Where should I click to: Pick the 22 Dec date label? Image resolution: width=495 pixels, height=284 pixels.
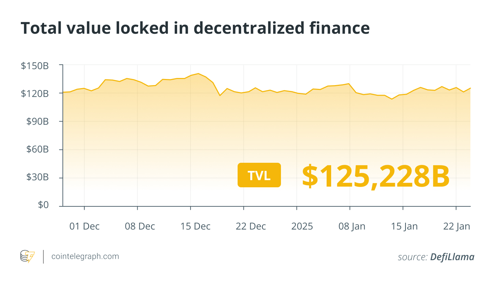pos(251,226)
